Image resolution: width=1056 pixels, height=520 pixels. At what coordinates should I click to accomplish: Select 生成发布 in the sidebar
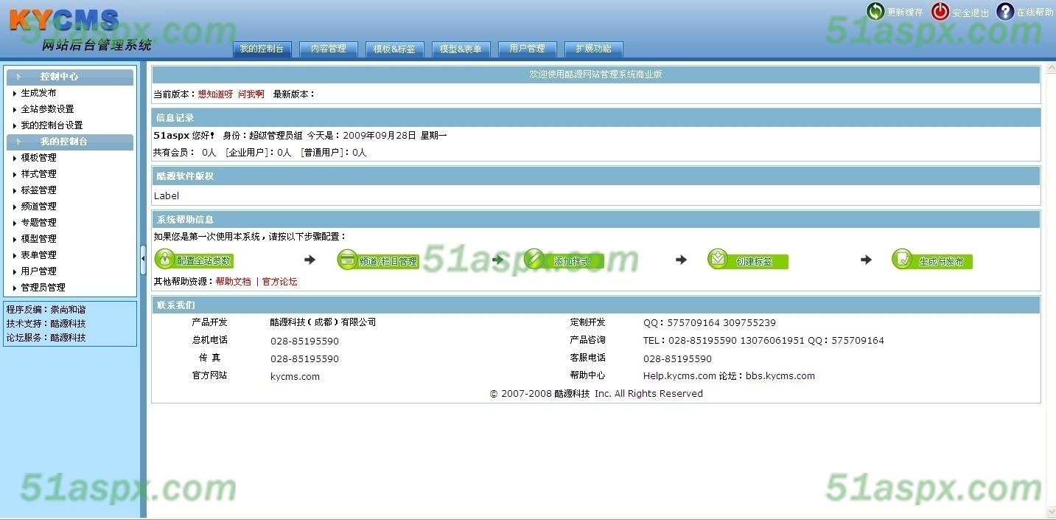[x=38, y=93]
